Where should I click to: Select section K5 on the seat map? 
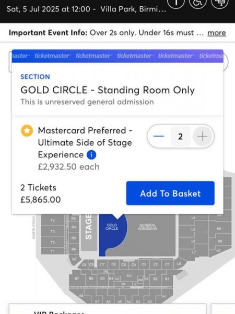(x=219, y=228)
